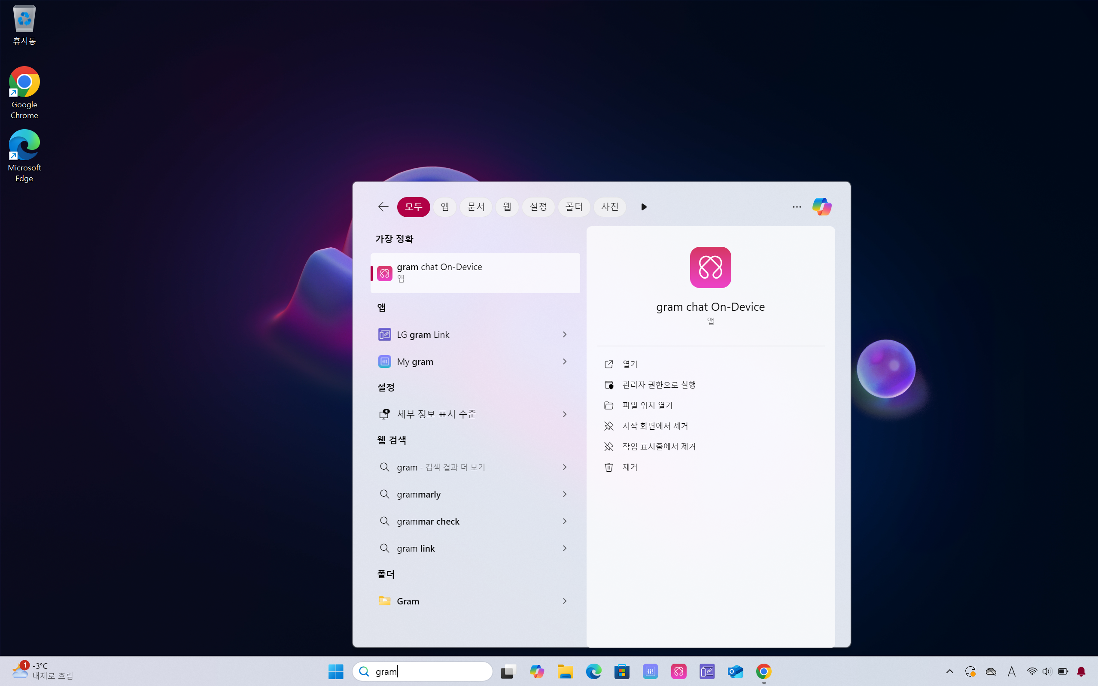Launch Microsoft Edge from the taskbar
This screenshot has width=1098, height=686.
click(x=593, y=671)
